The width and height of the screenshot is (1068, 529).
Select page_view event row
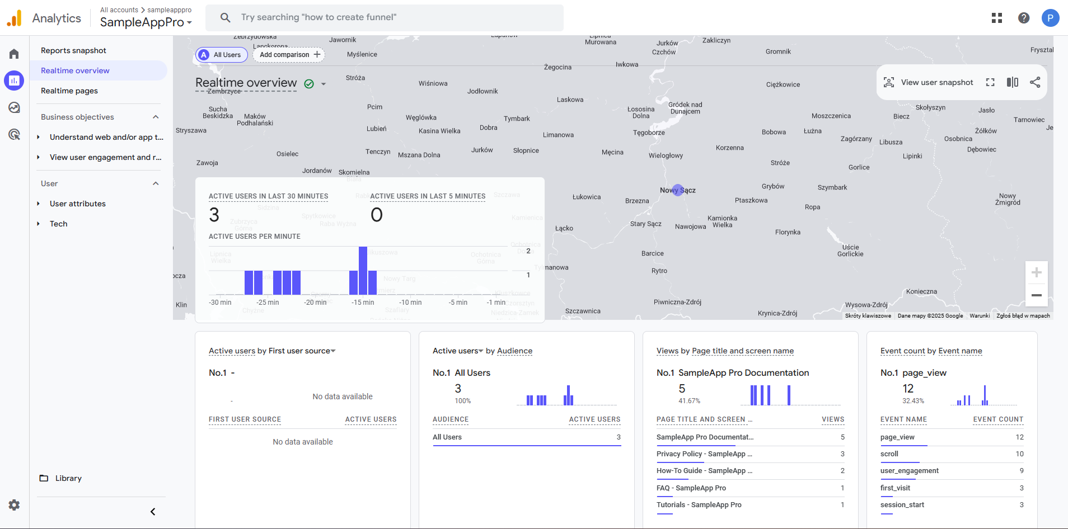click(x=952, y=437)
